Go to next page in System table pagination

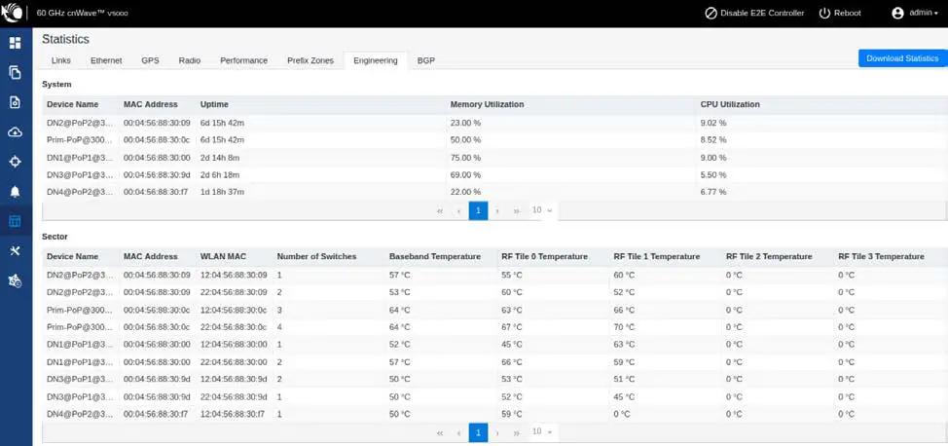[497, 210]
